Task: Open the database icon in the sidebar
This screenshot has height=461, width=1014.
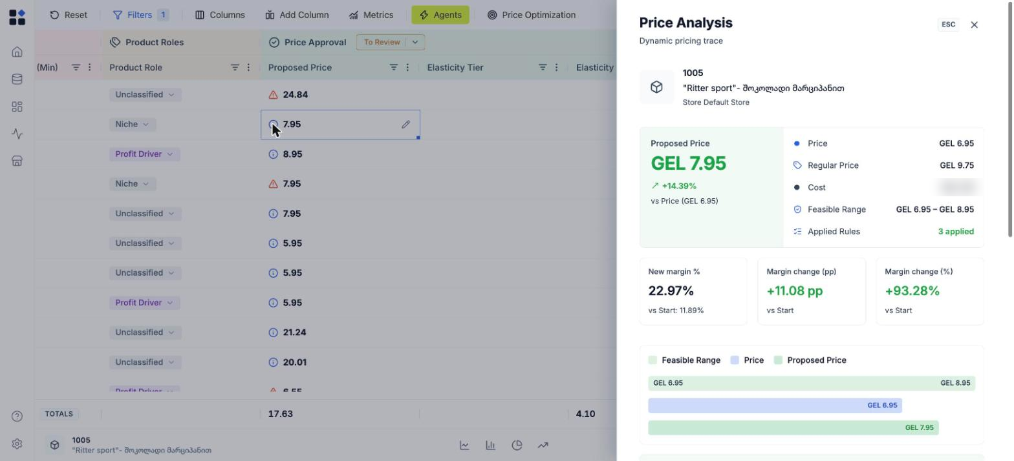Action: [17, 79]
